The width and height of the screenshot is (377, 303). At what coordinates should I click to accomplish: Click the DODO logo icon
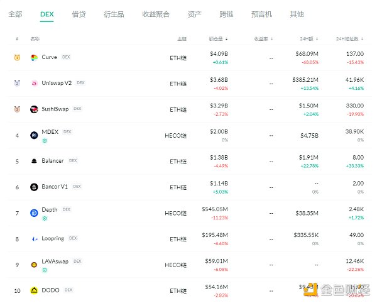coord(35,290)
